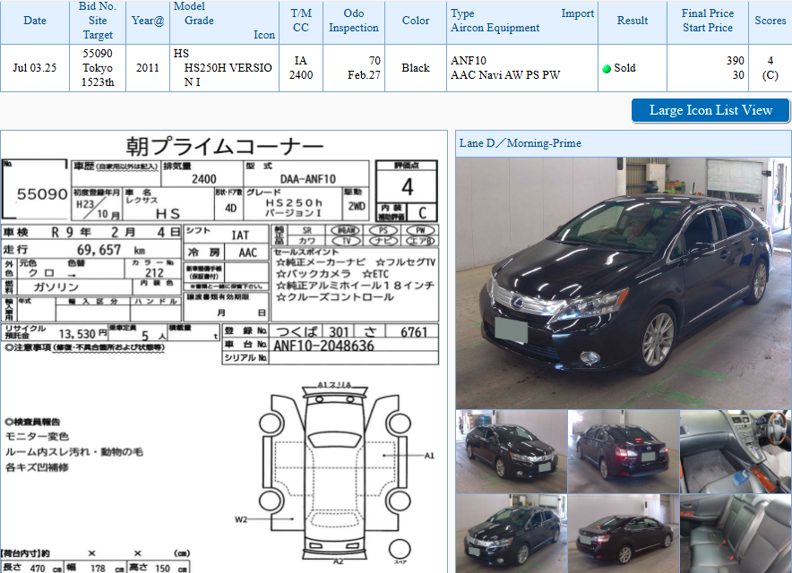Click the Large Icon List View button

[x=710, y=110]
